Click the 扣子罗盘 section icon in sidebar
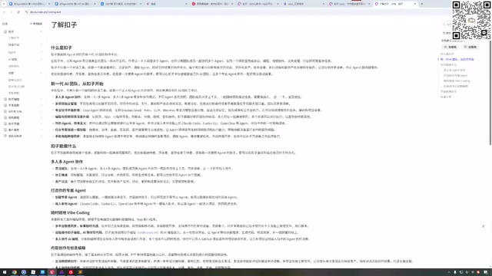The image size is (492, 276). [x=5, y=123]
